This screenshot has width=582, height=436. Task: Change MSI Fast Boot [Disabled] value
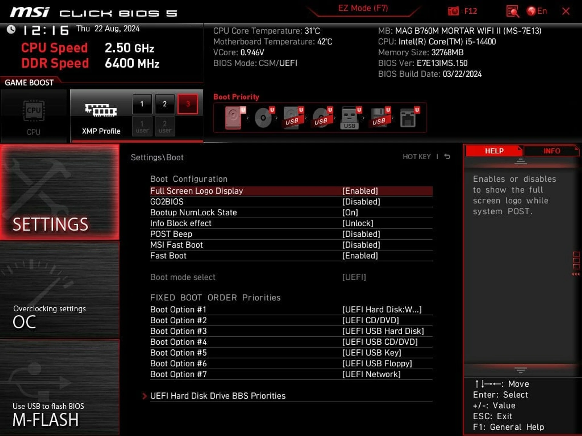(361, 245)
